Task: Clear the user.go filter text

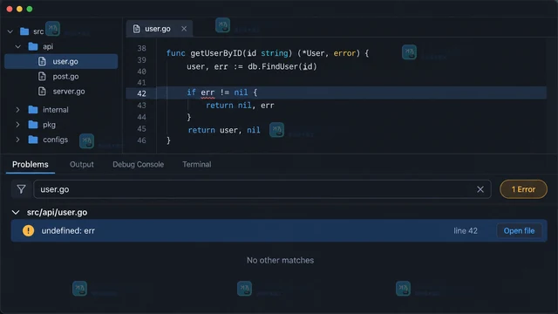Action: click(x=480, y=189)
